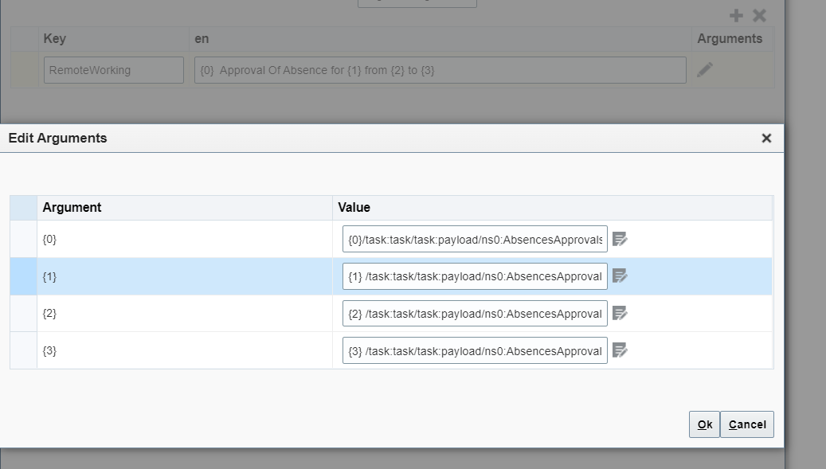Image resolution: width=826 pixels, height=469 pixels.
Task: Cancel the Edit Arguments dialog
Action: [746, 424]
